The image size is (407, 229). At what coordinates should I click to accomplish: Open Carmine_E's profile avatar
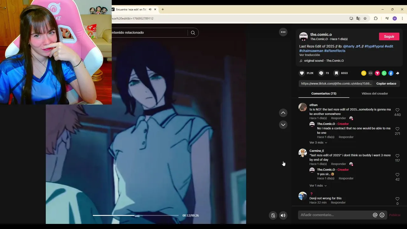click(302, 153)
